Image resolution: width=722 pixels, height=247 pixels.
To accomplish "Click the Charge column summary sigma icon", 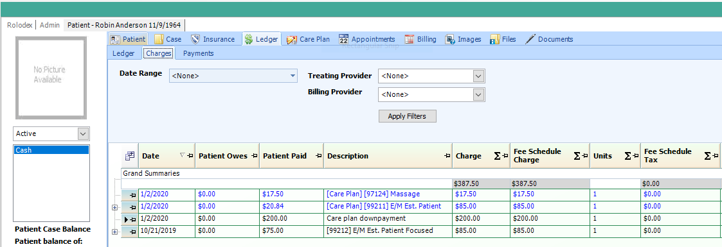I will (497, 156).
